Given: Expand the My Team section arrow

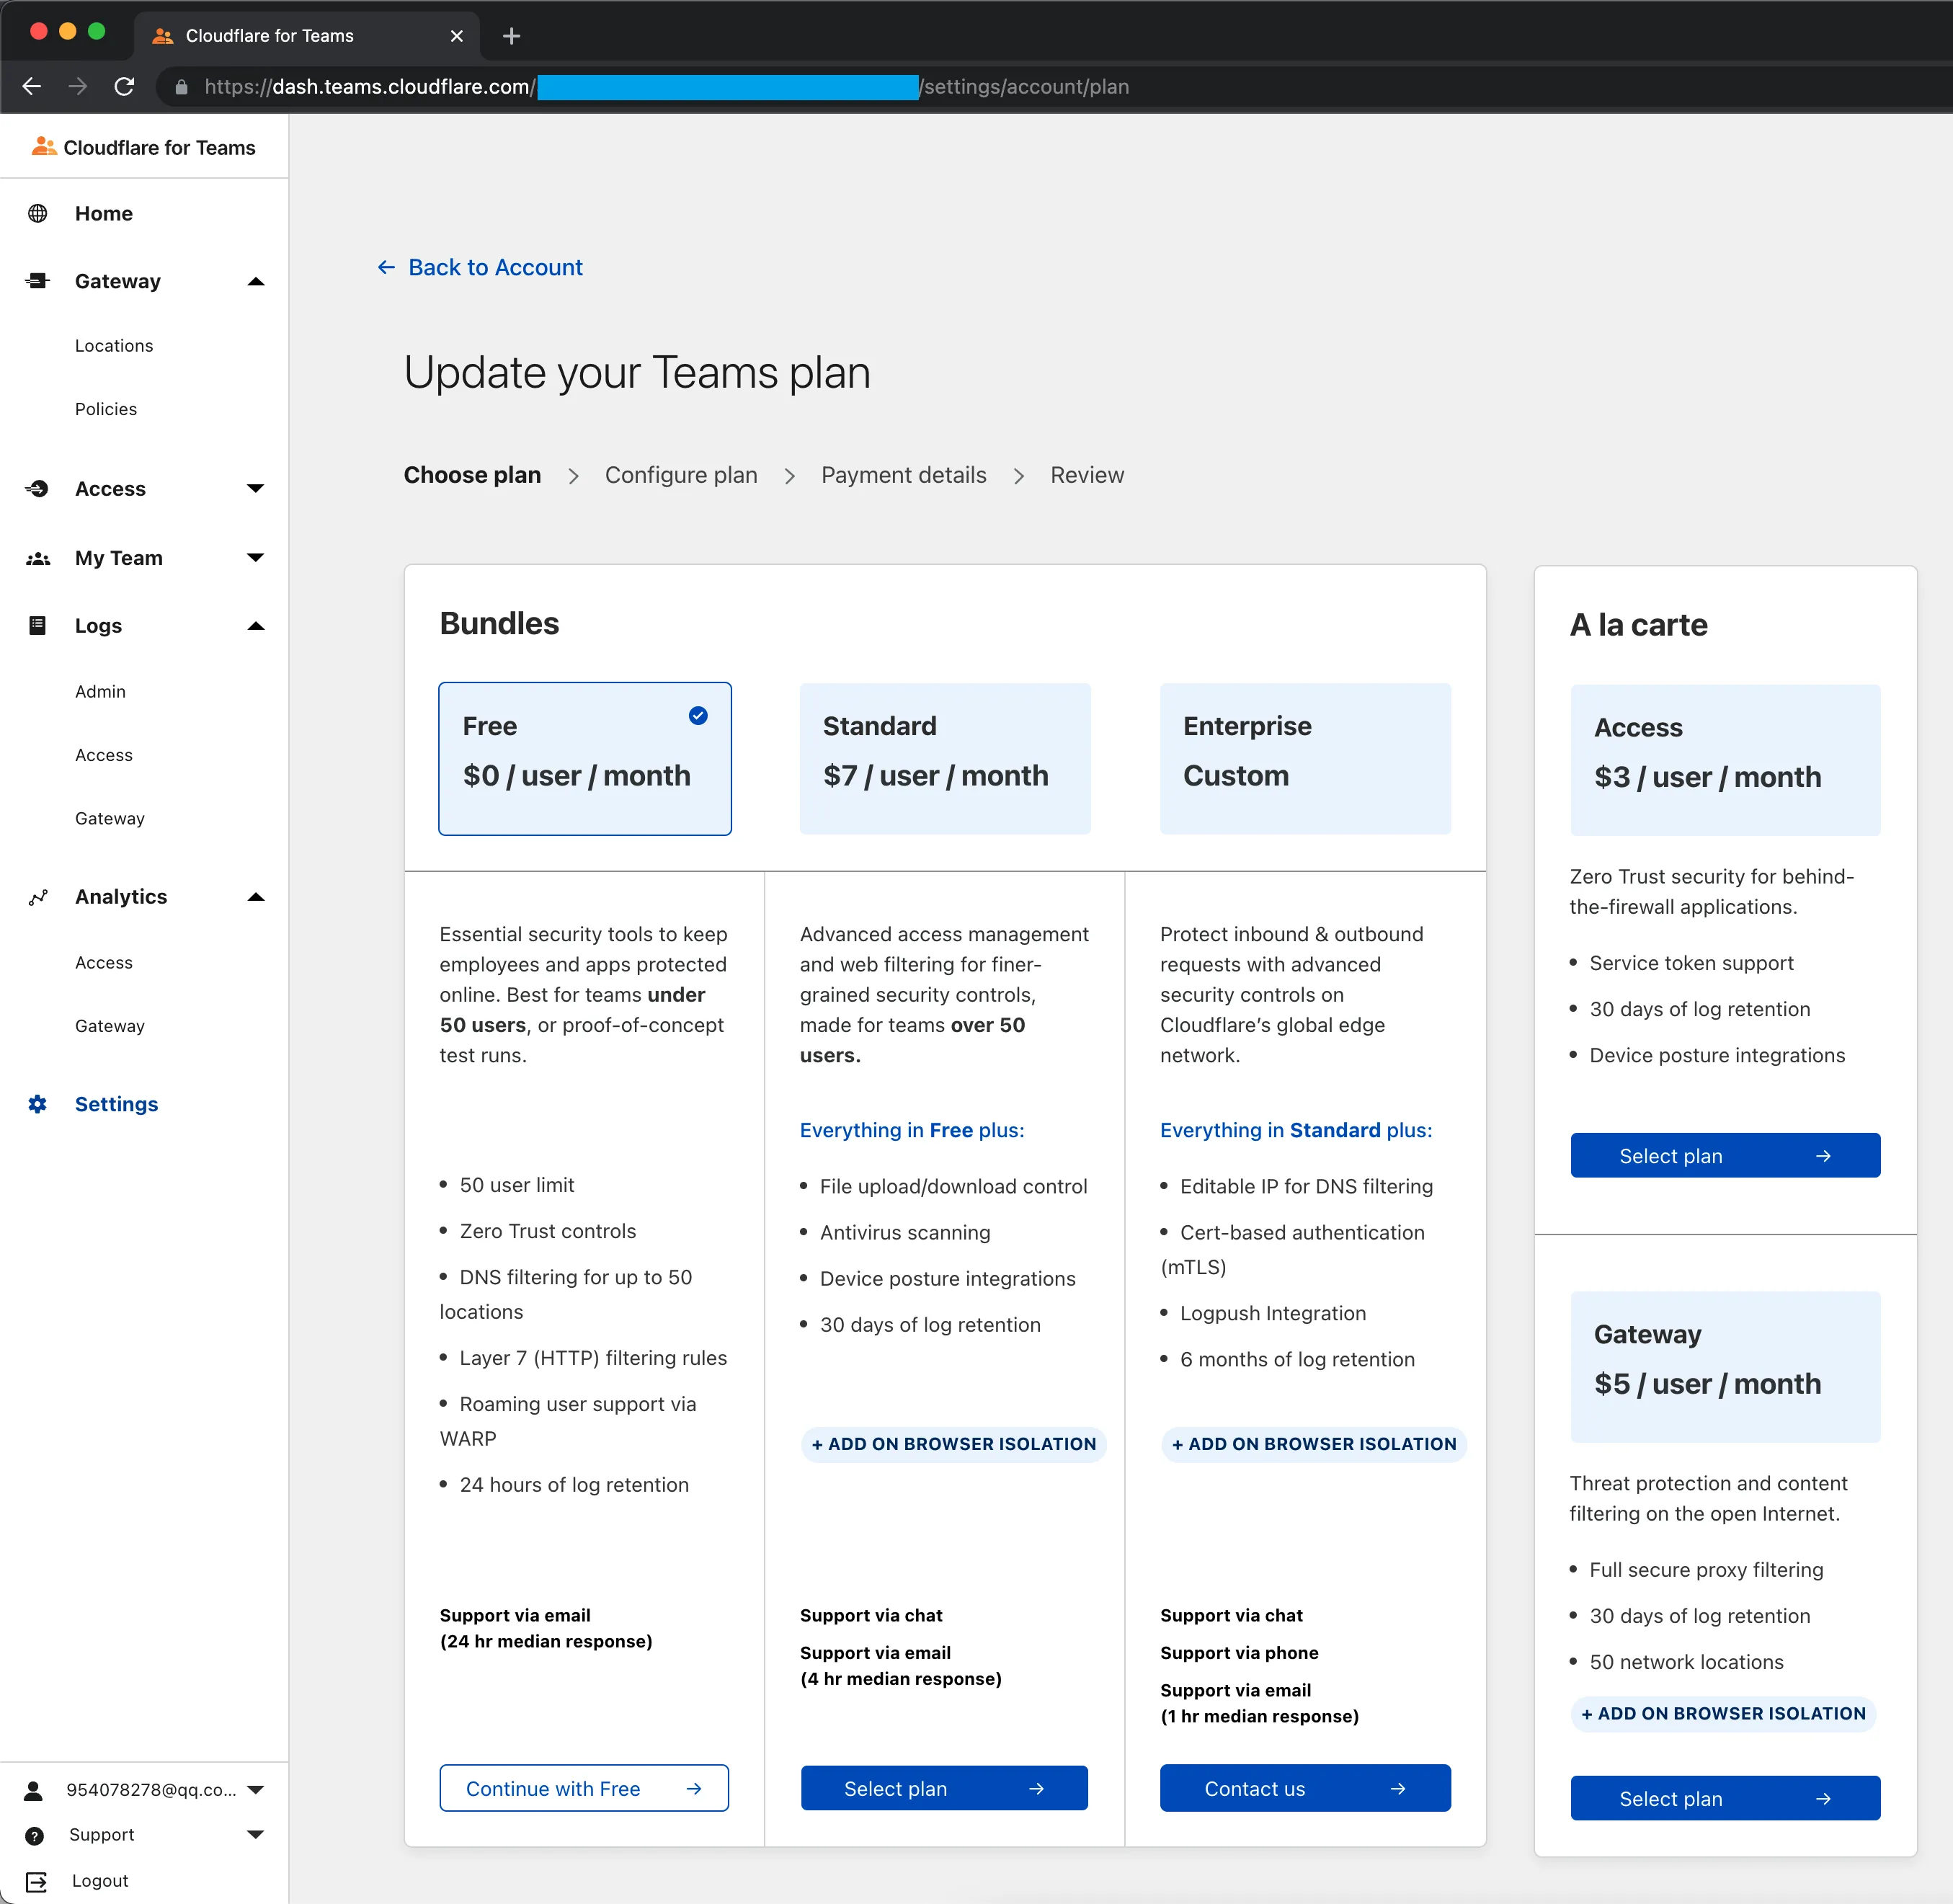Looking at the screenshot, I should coord(256,558).
